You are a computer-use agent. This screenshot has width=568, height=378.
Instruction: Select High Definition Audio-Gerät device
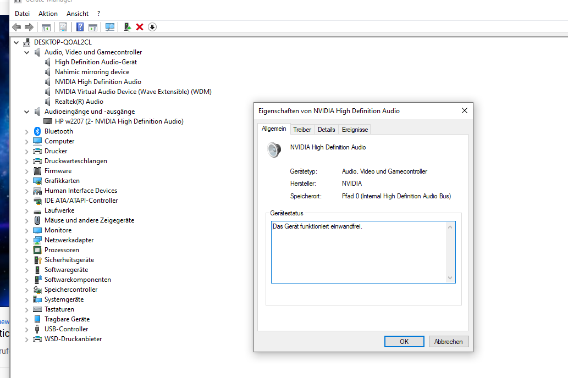[x=96, y=62]
